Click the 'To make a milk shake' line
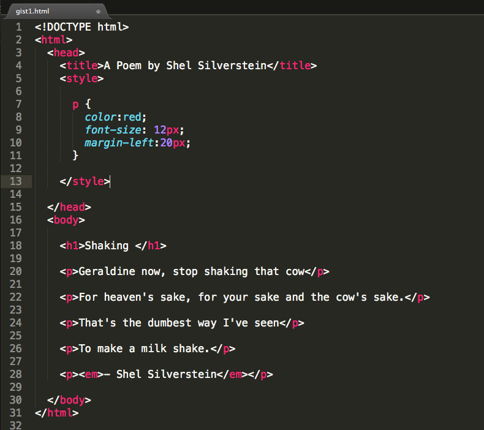The height and width of the screenshot is (430, 484). click(148, 349)
